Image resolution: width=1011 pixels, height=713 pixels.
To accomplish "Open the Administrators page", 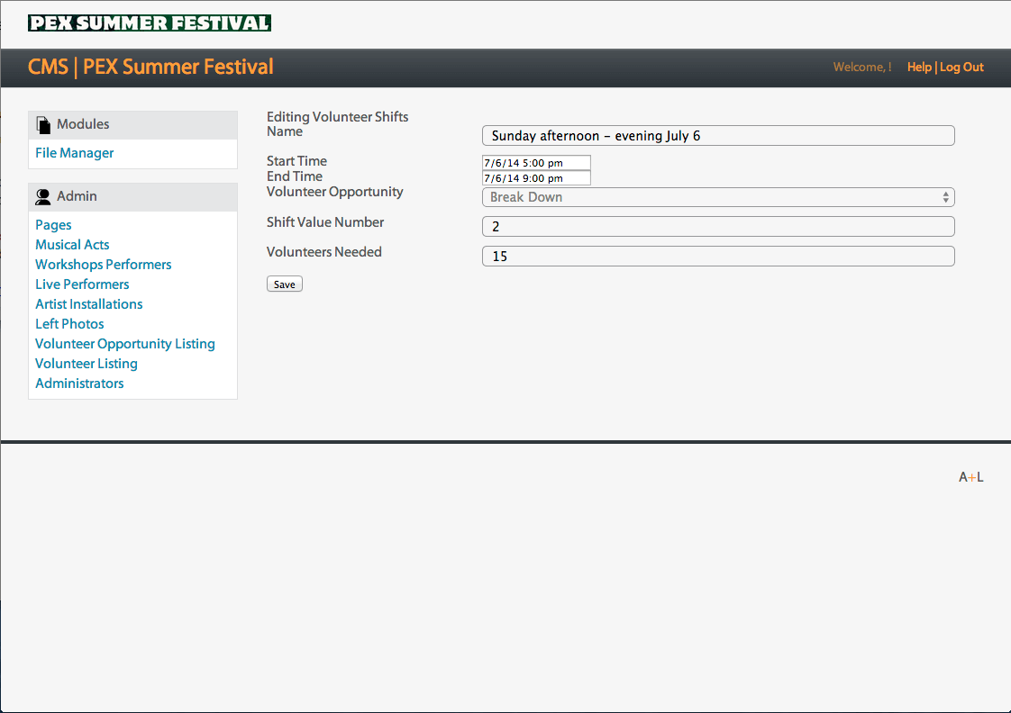I will (x=79, y=384).
